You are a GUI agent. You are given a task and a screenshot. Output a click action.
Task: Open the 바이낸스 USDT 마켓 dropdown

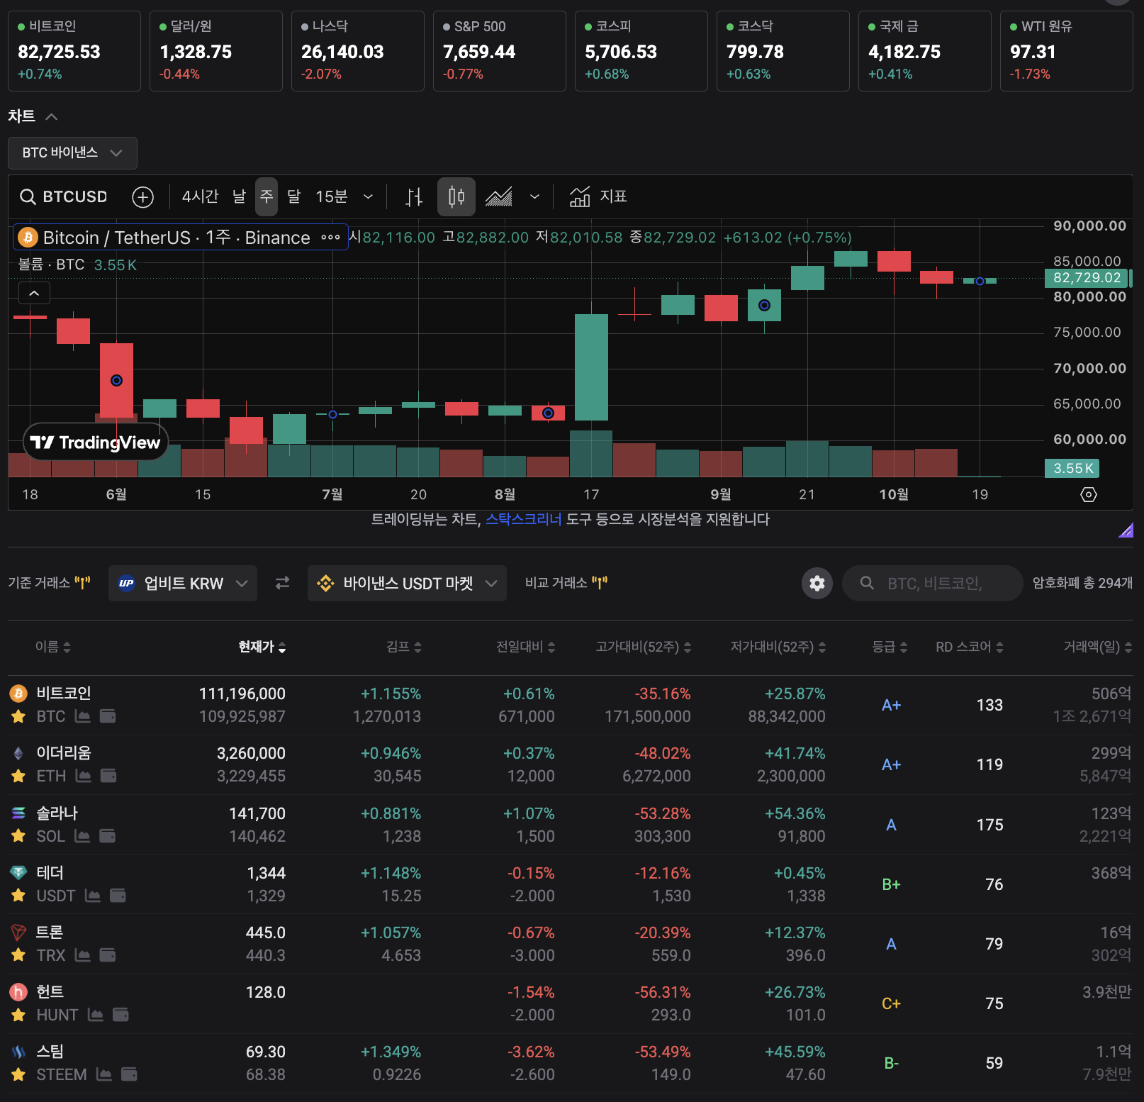[407, 583]
